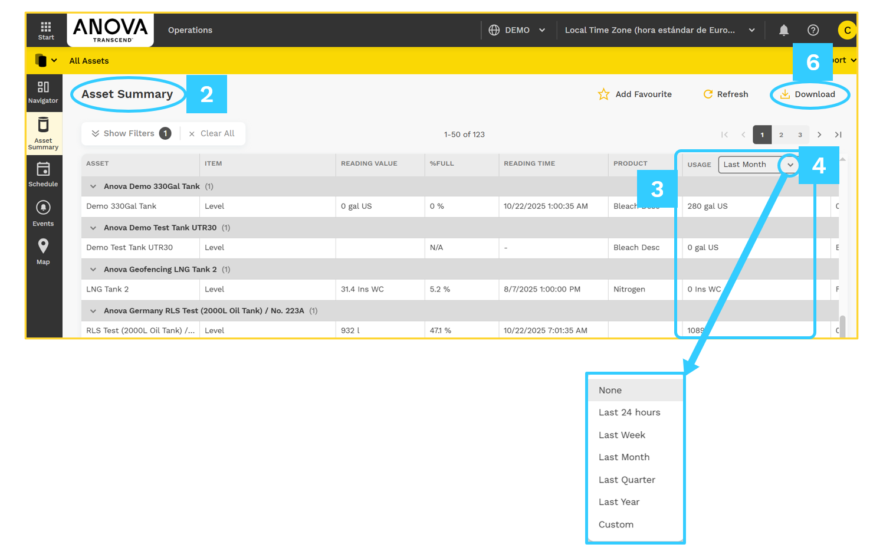
Task: Open the help question-mark icon
Action: [x=813, y=29]
